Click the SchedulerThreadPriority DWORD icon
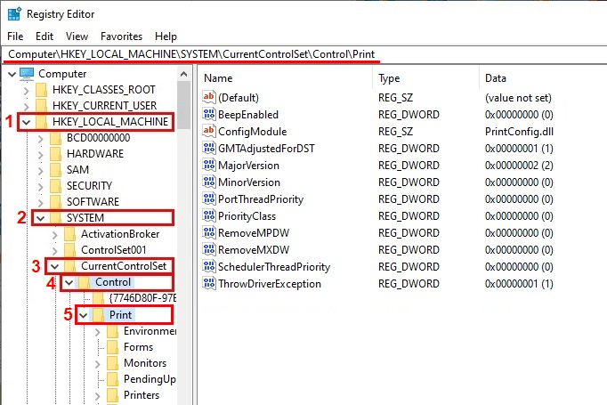Image resolution: width=607 pixels, height=405 pixels. click(209, 266)
